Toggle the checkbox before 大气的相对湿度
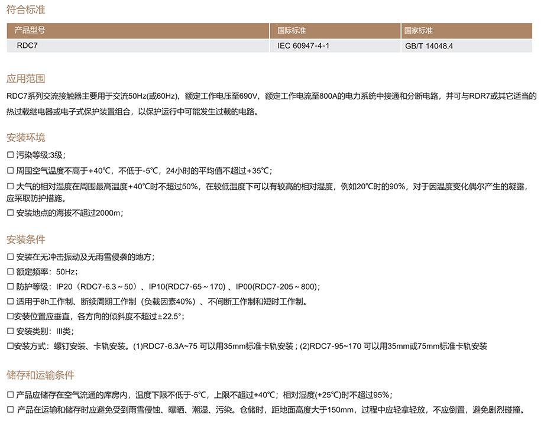The height and width of the screenshot is (424, 544). pos(10,187)
